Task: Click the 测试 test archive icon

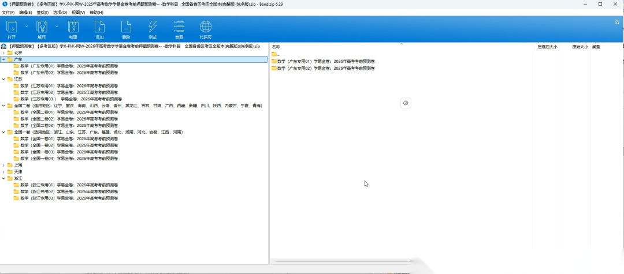Action: 153,27
